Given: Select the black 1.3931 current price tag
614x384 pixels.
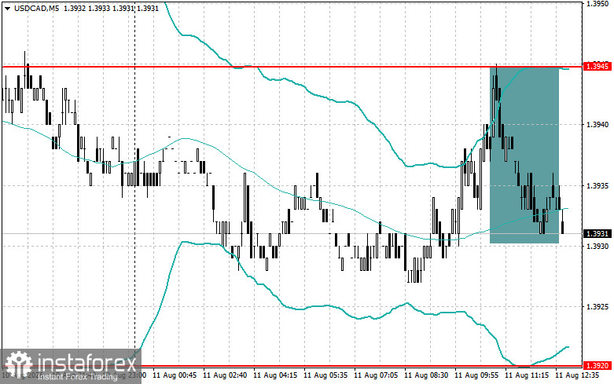Looking at the screenshot, I should pos(597,234).
